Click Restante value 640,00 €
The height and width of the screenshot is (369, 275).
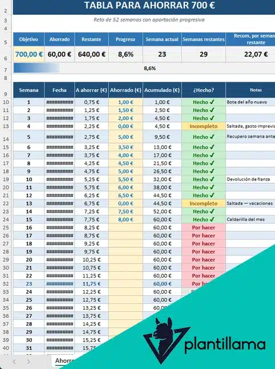point(91,54)
